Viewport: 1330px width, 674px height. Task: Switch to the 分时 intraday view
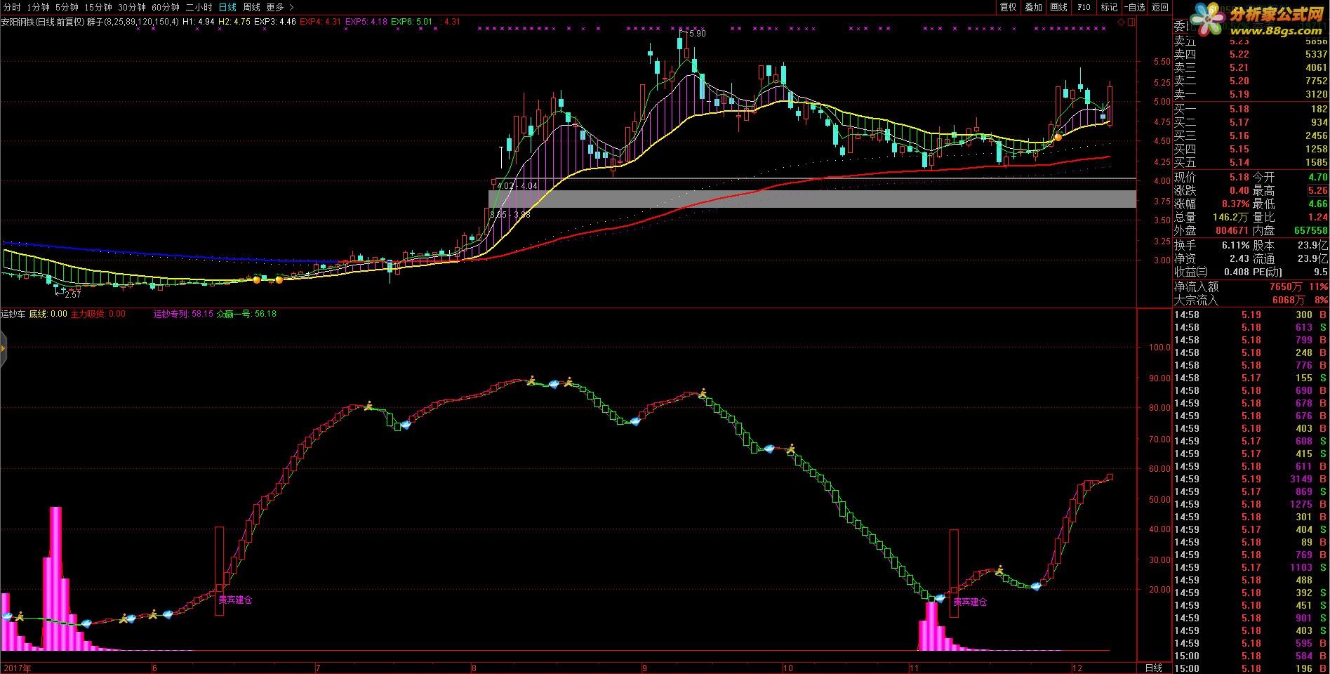[12, 7]
